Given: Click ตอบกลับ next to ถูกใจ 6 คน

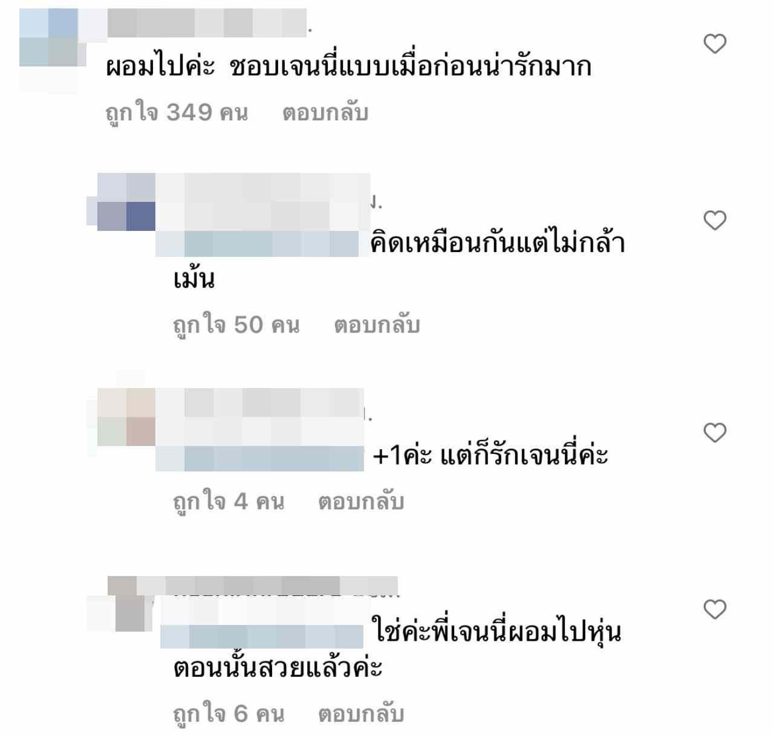Looking at the screenshot, I should 361,714.
